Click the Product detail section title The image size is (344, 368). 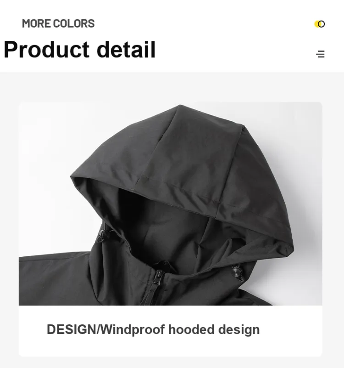click(x=79, y=50)
